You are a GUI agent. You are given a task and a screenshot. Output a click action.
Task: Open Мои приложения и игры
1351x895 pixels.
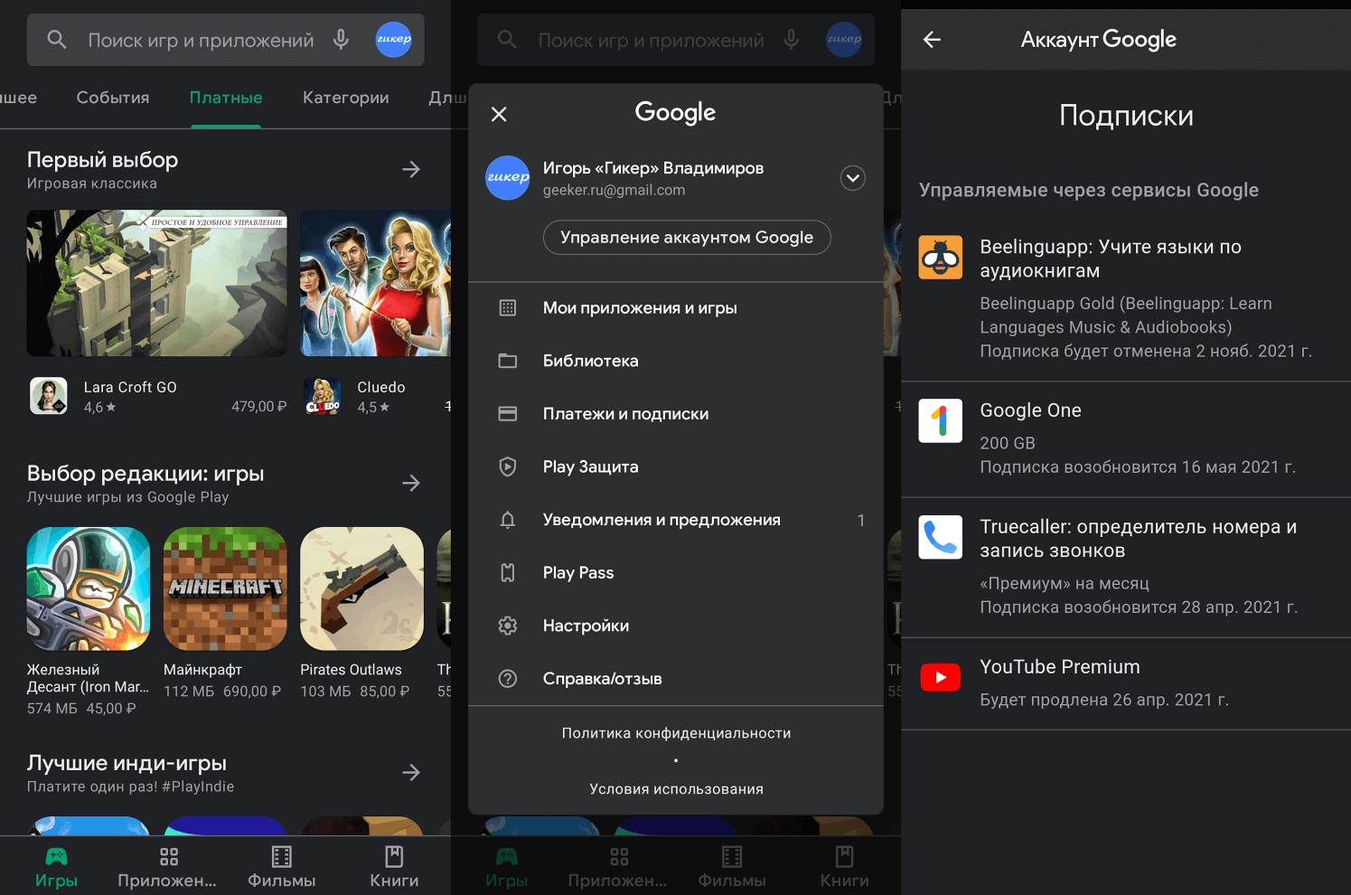[x=640, y=308]
